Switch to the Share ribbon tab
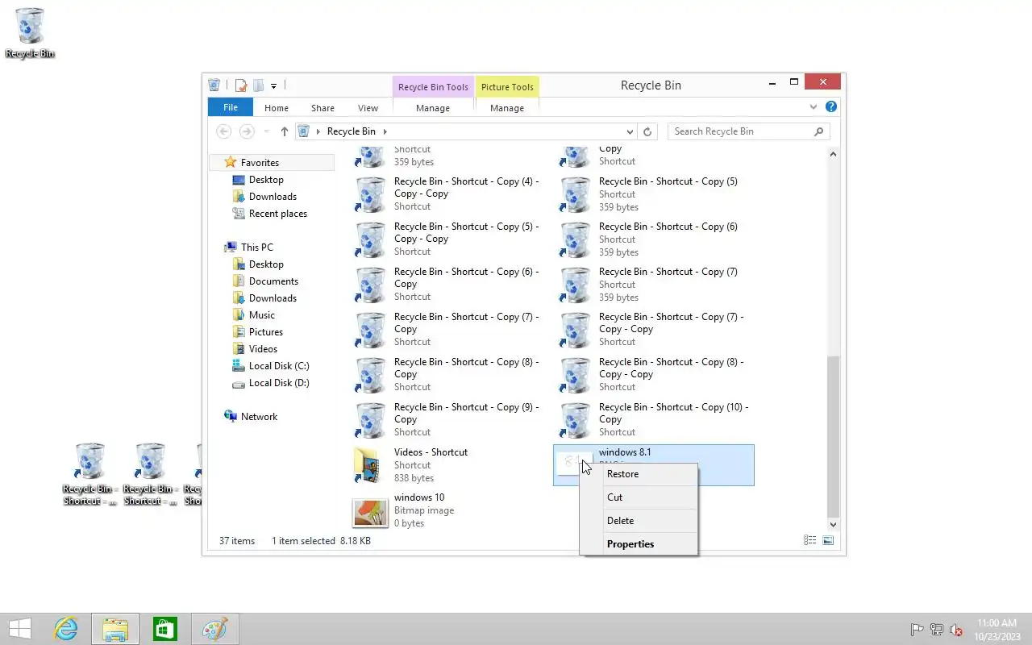This screenshot has width=1032, height=645. tap(322, 108)
